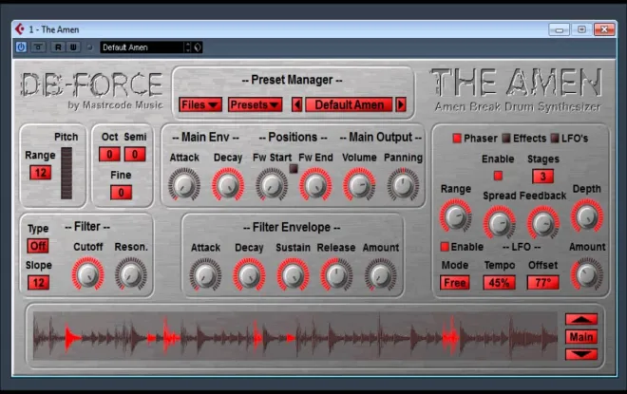This screenshot has width=627, height=394.
Task: Adjust the Filter Envelope Sustain knob
Action: (293, 274)
